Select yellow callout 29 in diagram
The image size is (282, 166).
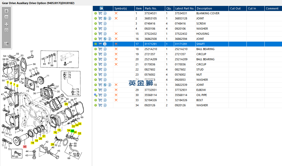click(52, 144)
